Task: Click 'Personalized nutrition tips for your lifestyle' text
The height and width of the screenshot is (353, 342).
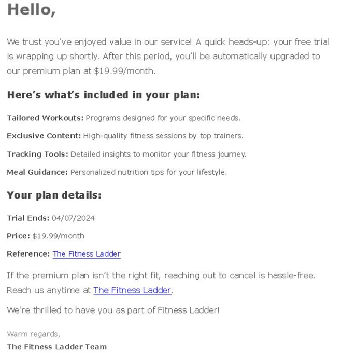Action: coord(148,172)
